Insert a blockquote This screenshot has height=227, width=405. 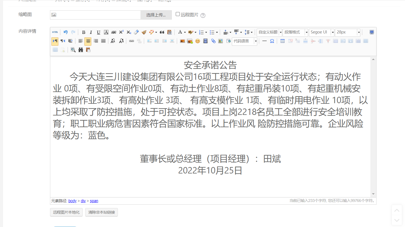tap(162, 32)
